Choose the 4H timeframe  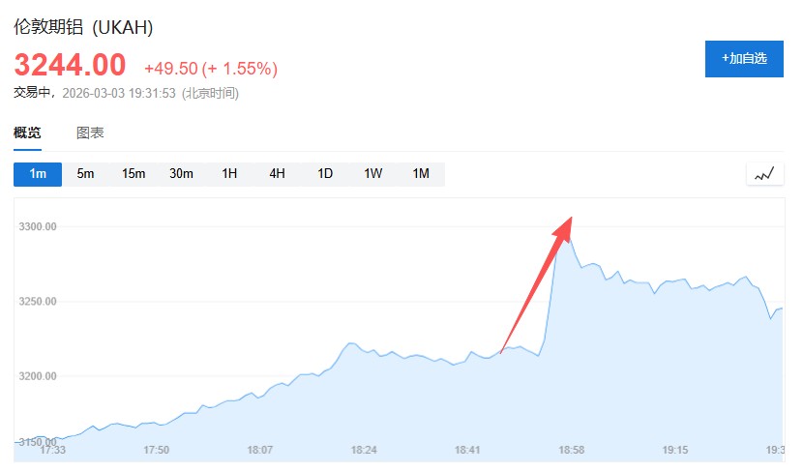[x=278, y=174]
